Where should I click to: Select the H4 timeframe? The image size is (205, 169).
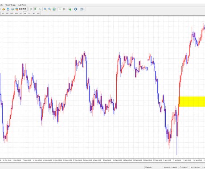tap(25, 13)
